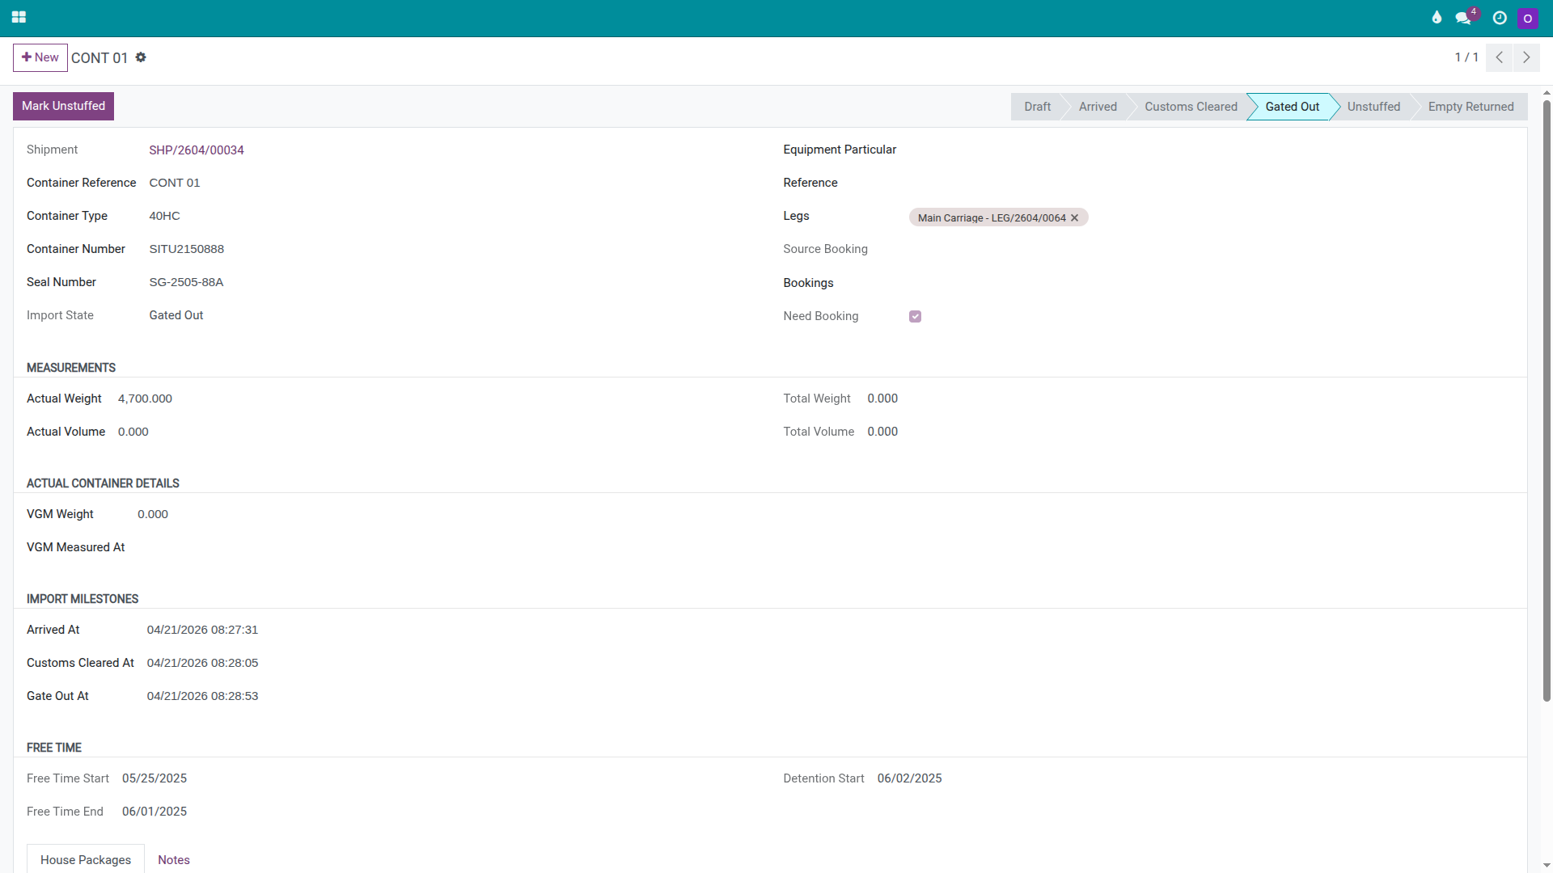Click the scrollbar up arrow
1553x873 pixels.
pyautogui.click(x=1547, y=93)
